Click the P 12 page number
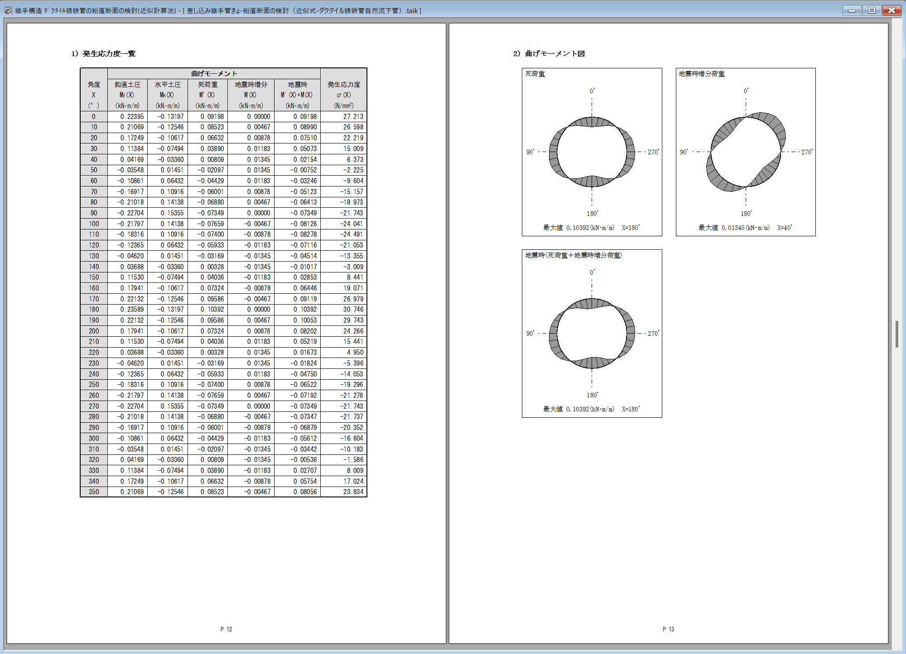The height and width of the screenshot is (654, 906). (x=226, y=629)
